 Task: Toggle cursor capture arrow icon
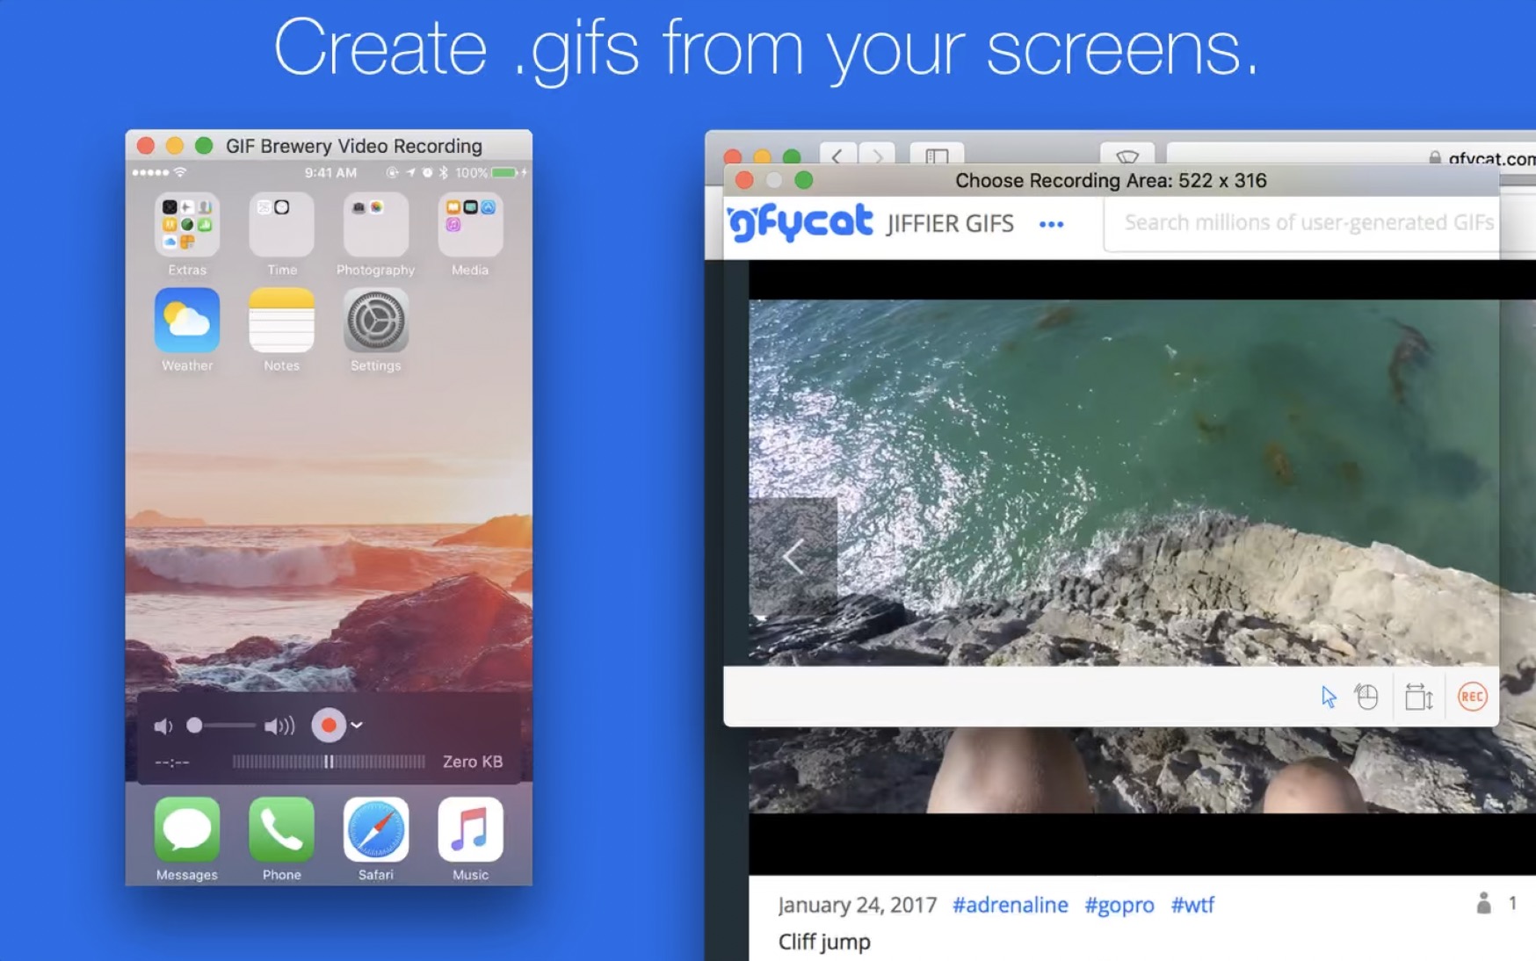(x=1329, y=697)
